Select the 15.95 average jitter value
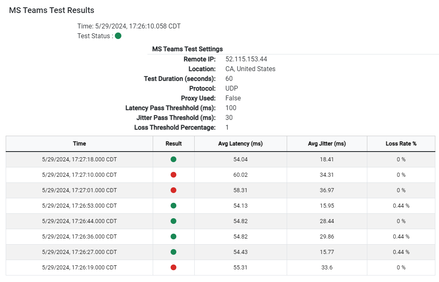Screen dimensions: 439x282 tap(327, 206)
